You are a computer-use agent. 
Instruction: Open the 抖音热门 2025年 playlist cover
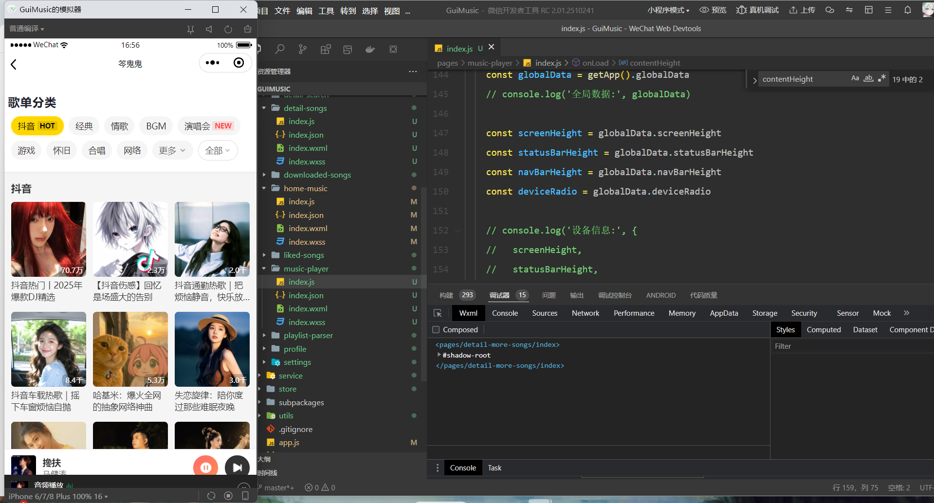point(49,239)
